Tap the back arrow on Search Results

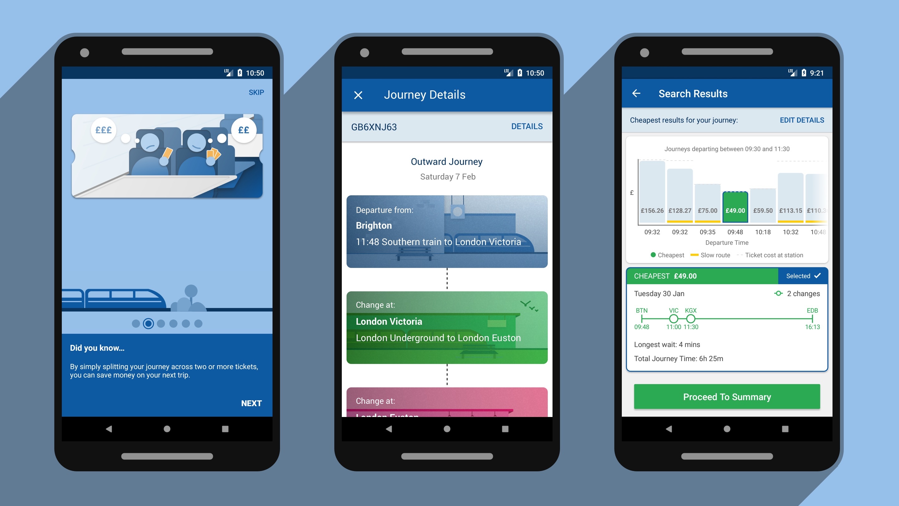point(636,94)
